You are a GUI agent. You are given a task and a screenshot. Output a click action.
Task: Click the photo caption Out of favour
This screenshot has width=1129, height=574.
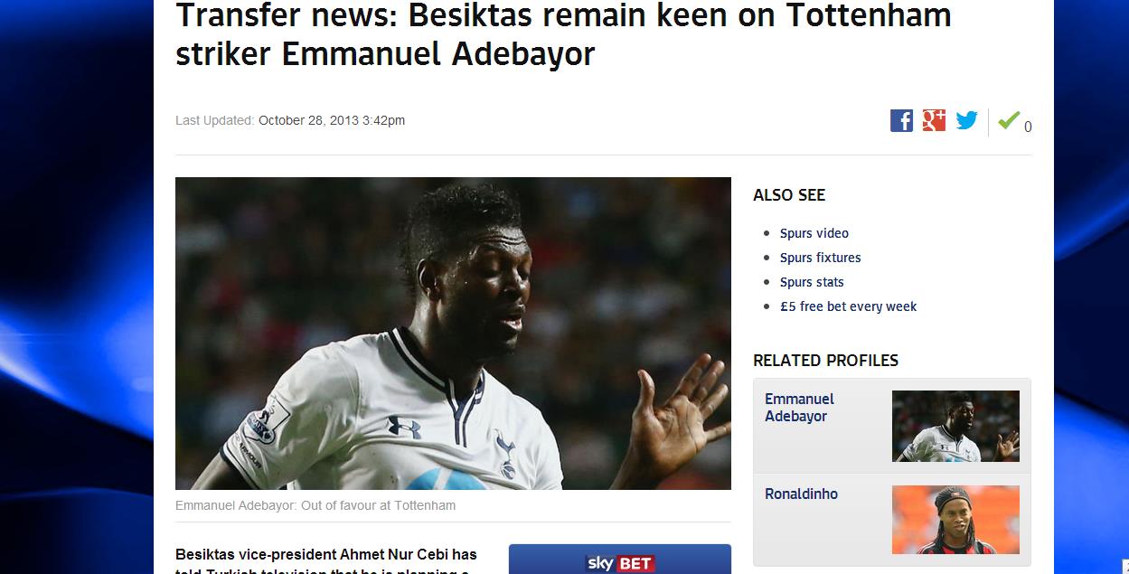pos(315,505)
